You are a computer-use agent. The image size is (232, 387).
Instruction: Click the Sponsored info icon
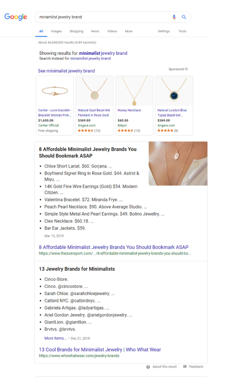186,69
